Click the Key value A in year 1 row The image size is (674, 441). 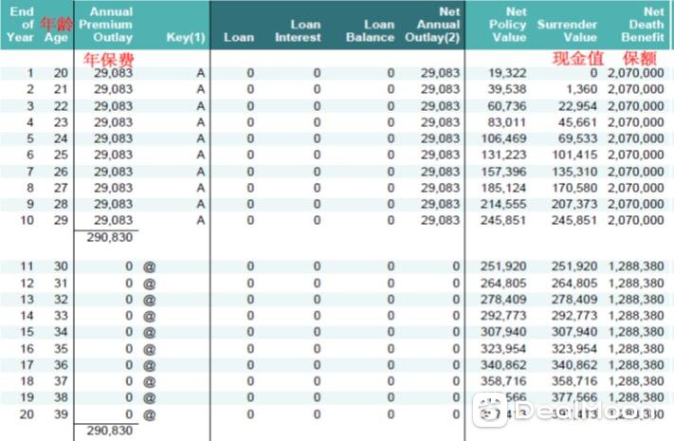tap(200, 73)
